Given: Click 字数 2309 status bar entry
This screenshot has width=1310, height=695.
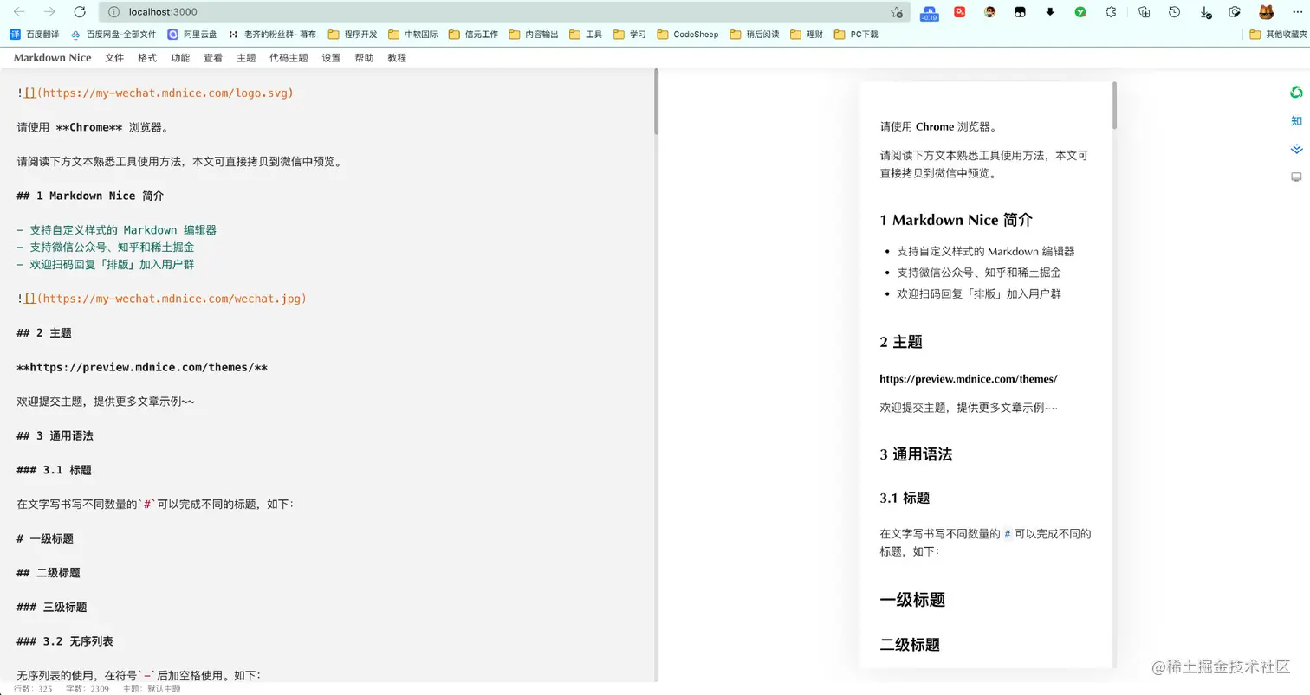Looking at the screenshot, I should point(88,689).
